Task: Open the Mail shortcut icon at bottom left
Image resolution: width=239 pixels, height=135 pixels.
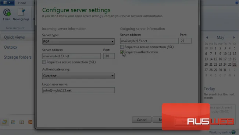Action: 4,122
